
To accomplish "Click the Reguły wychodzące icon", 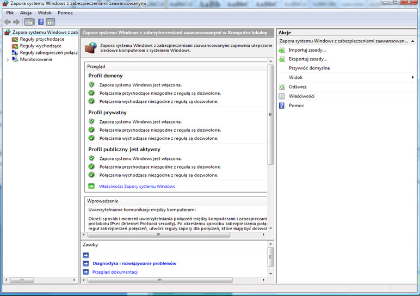I will [15, 46].
